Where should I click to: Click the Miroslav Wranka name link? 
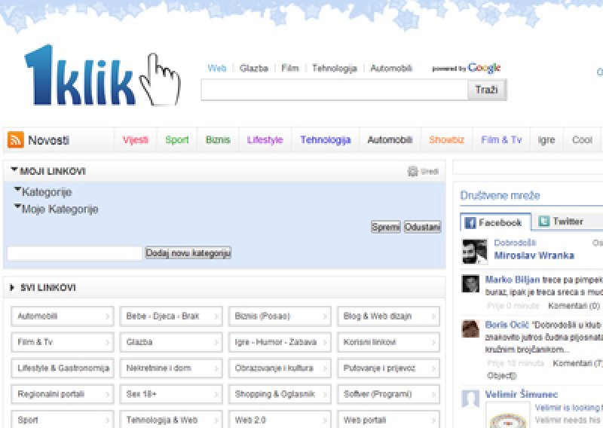point(534,255)
